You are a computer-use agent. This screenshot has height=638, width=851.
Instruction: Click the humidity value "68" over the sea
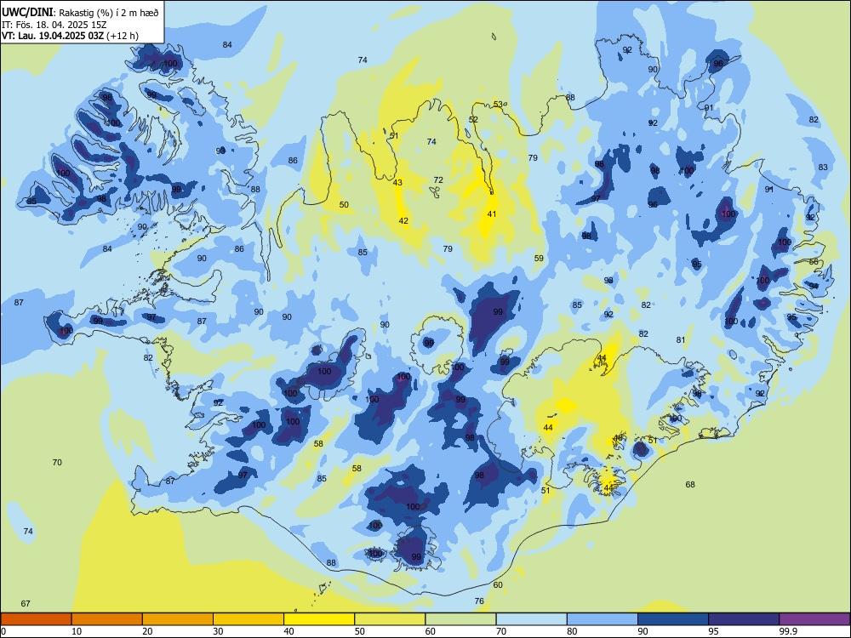click(x=690, y=485)
